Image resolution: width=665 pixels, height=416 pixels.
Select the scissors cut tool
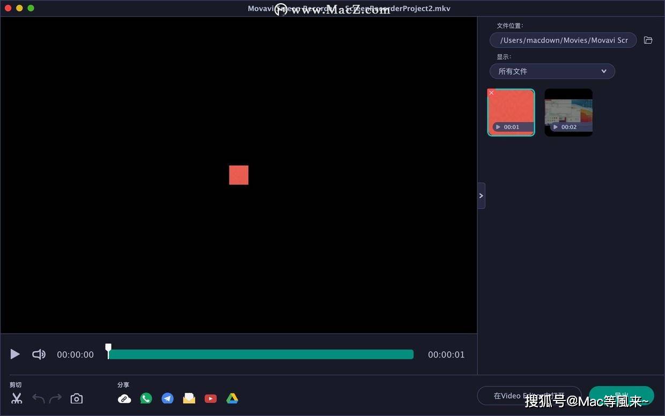click(16, 398)
